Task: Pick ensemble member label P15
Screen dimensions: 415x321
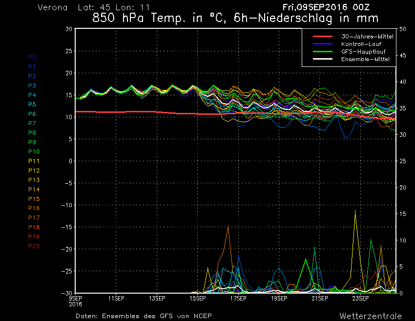Action: coord(34,199)
